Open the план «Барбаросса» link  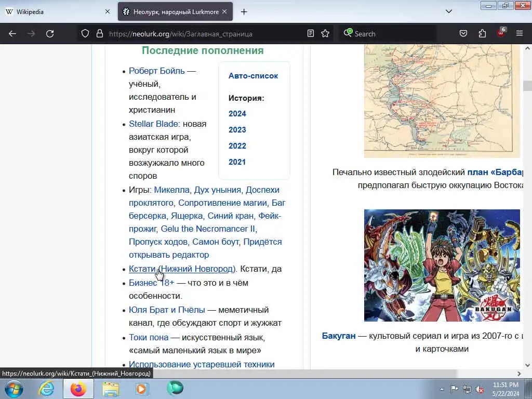[x=495, y=172]
